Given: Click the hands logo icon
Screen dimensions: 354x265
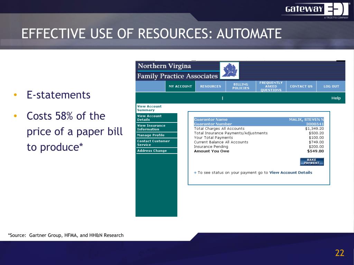Looking at the screenshot, I should point(230,70).
